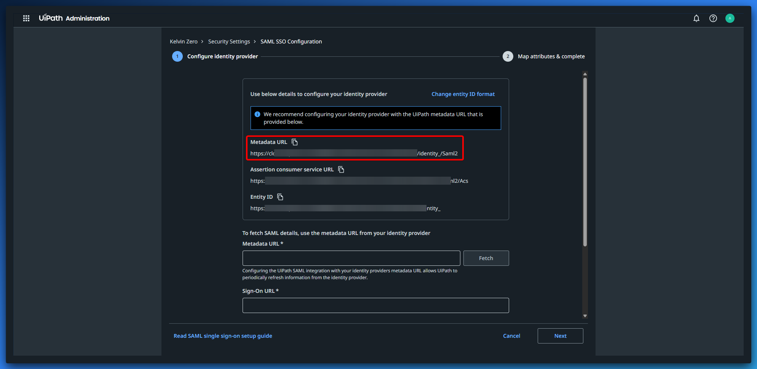Click the Assertion consumer URL ending nl2/Acs
This screenshot has height=369, width=757.
[x=359, y=181]
